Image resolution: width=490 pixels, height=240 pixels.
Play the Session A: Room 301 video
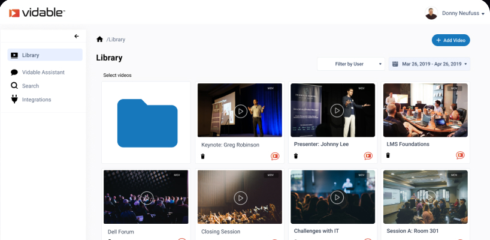(x=429, y=197)
